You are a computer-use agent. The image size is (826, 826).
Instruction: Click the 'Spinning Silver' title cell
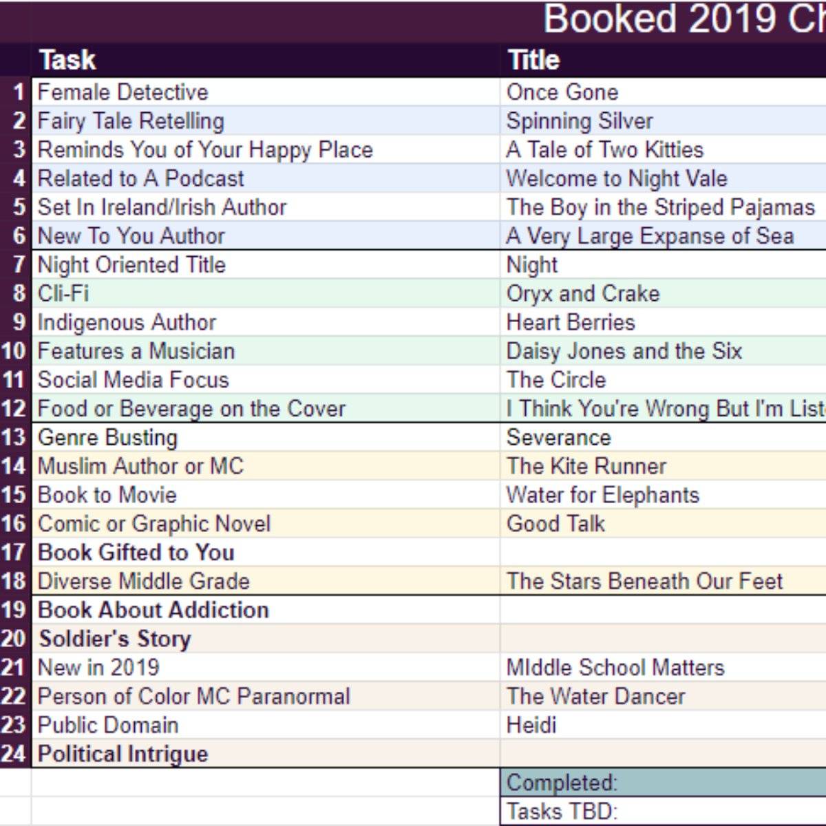[662, 121]
